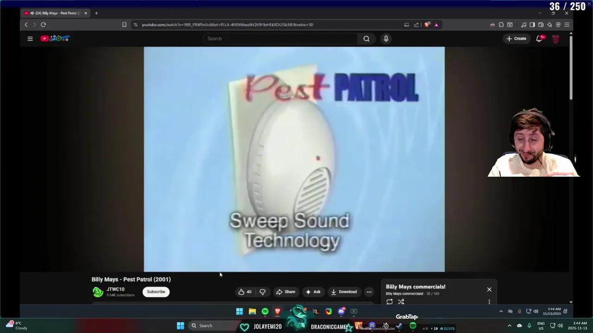Open weather widget showing 6°C Cloudy
The image size is (593, 333).
[17, 326]
